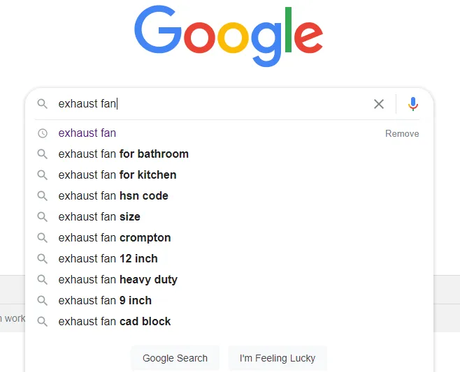Click magnifier icon beside 'for bathroom' suggestion
Viewport: 460px width, 372px height.
click(43, 154)
